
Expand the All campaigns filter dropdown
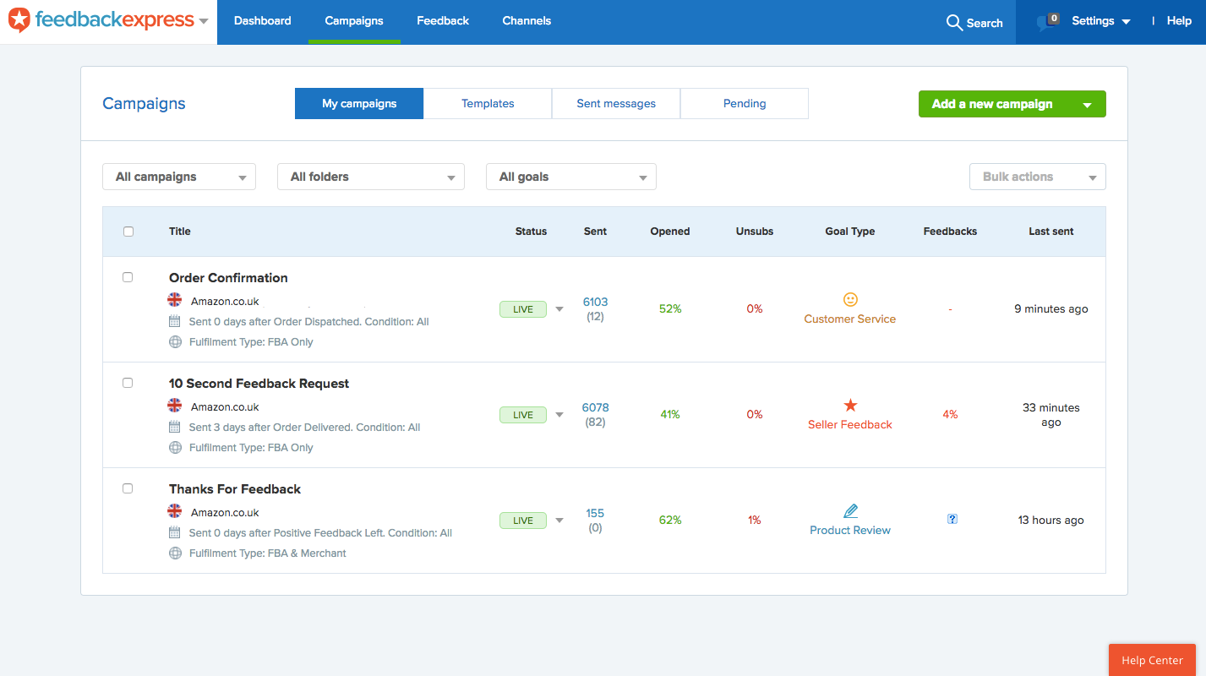179,177
